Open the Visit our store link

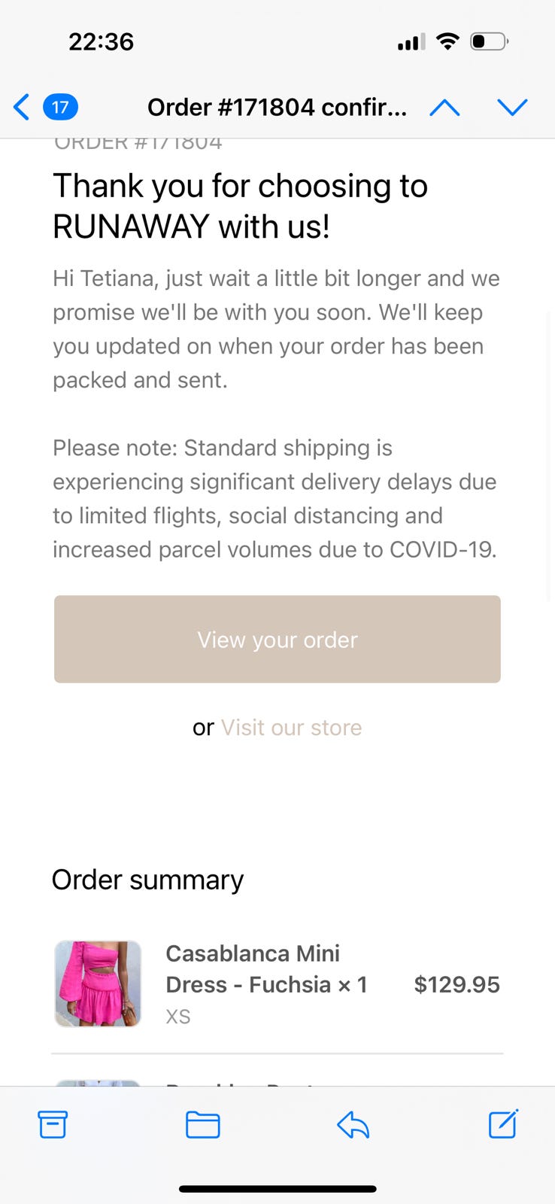(x=291, y=728)
